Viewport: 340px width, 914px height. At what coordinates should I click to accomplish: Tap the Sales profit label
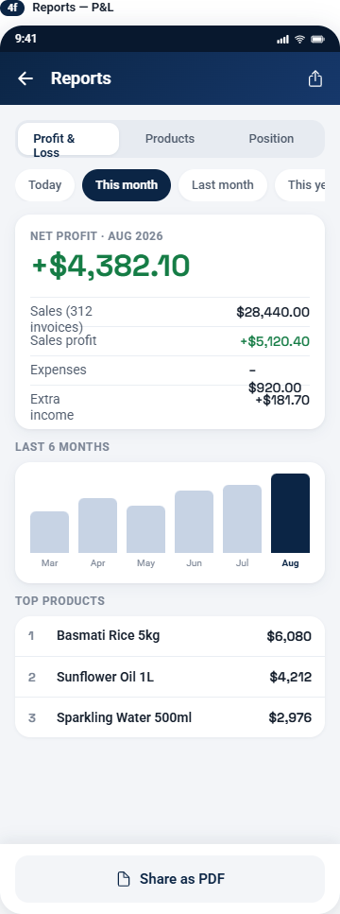tap(63, 341)
